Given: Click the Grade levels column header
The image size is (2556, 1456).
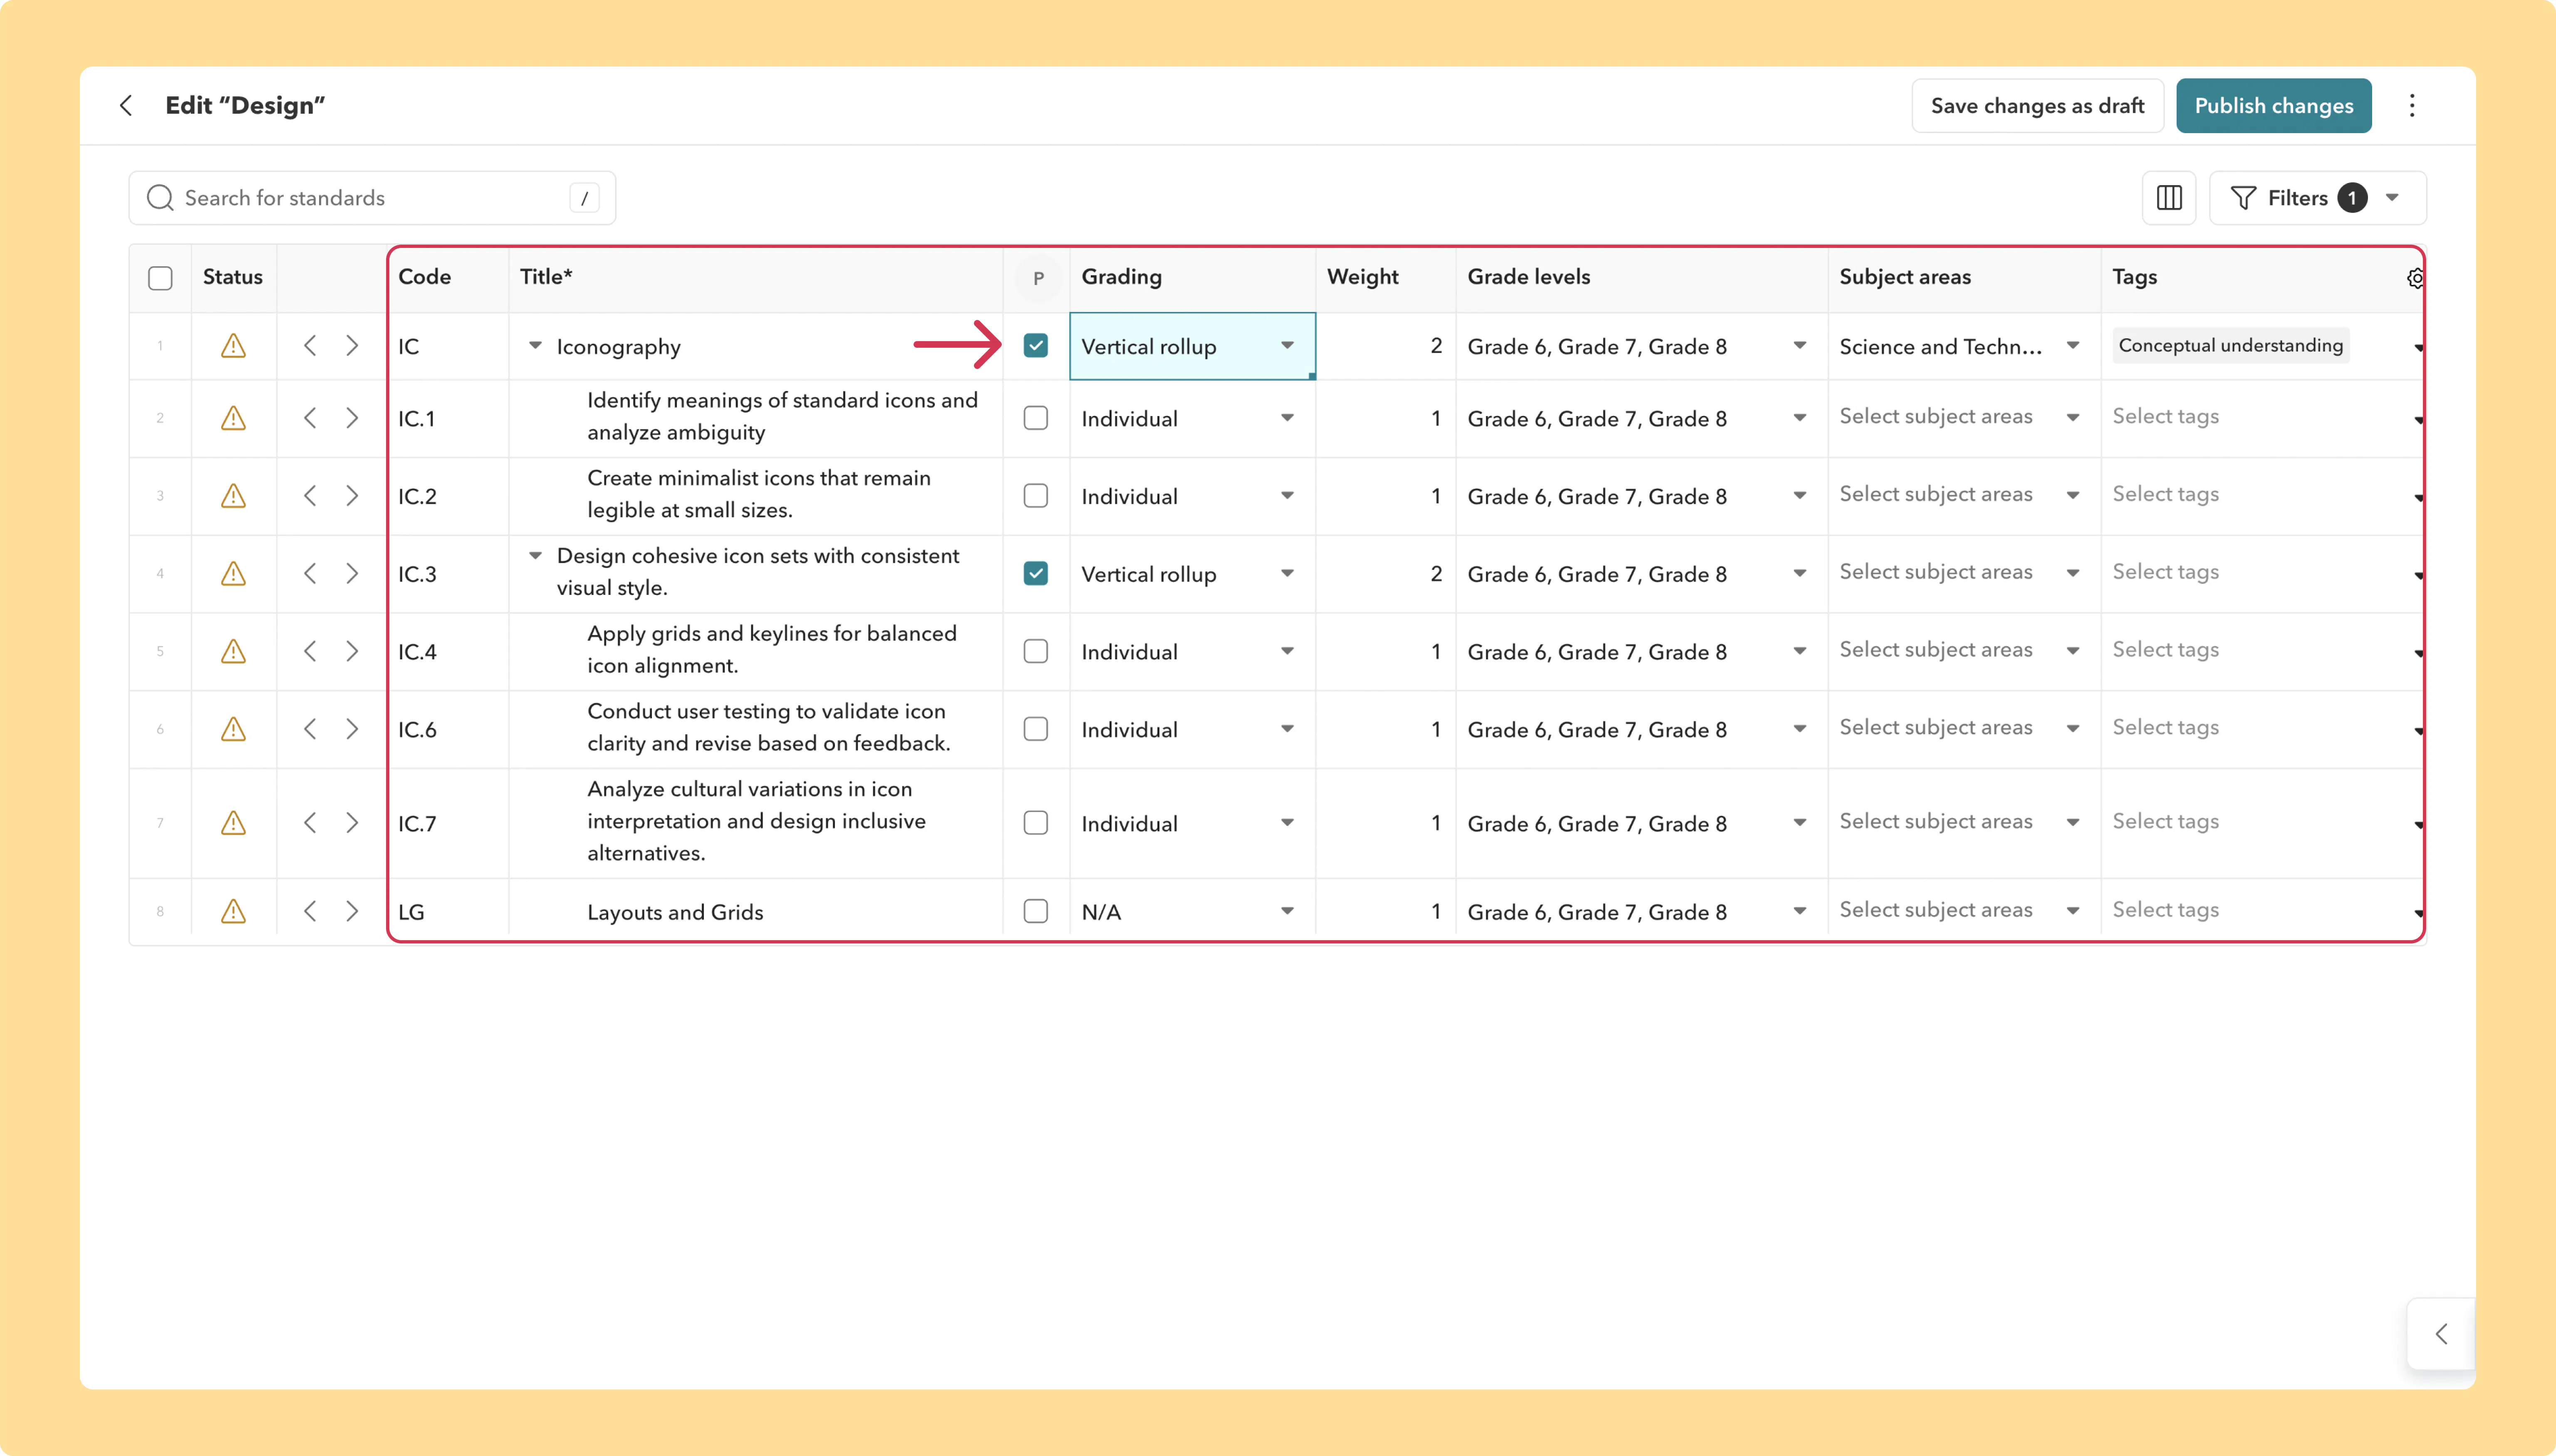Looking at the screenshot, I should pyautogui.click(x=1528, y=277).
